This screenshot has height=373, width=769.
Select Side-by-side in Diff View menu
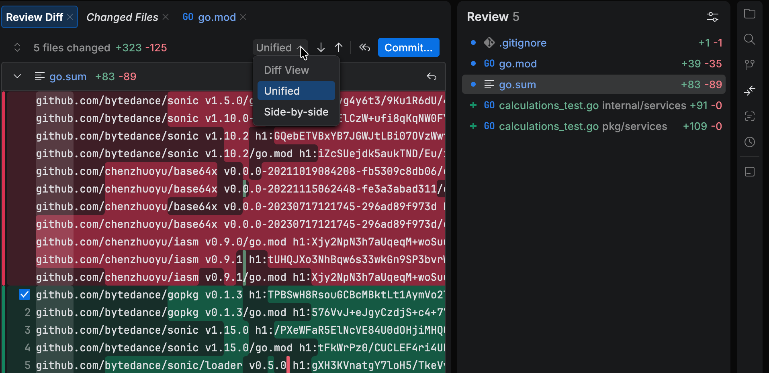(296, 111)
